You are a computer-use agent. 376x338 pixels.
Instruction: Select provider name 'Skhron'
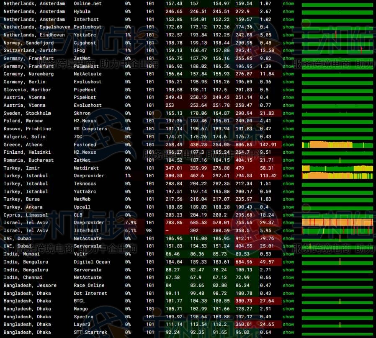[82, 113]
